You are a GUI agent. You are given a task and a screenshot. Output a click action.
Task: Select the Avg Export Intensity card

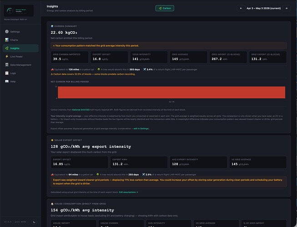[x=198, y=162]
